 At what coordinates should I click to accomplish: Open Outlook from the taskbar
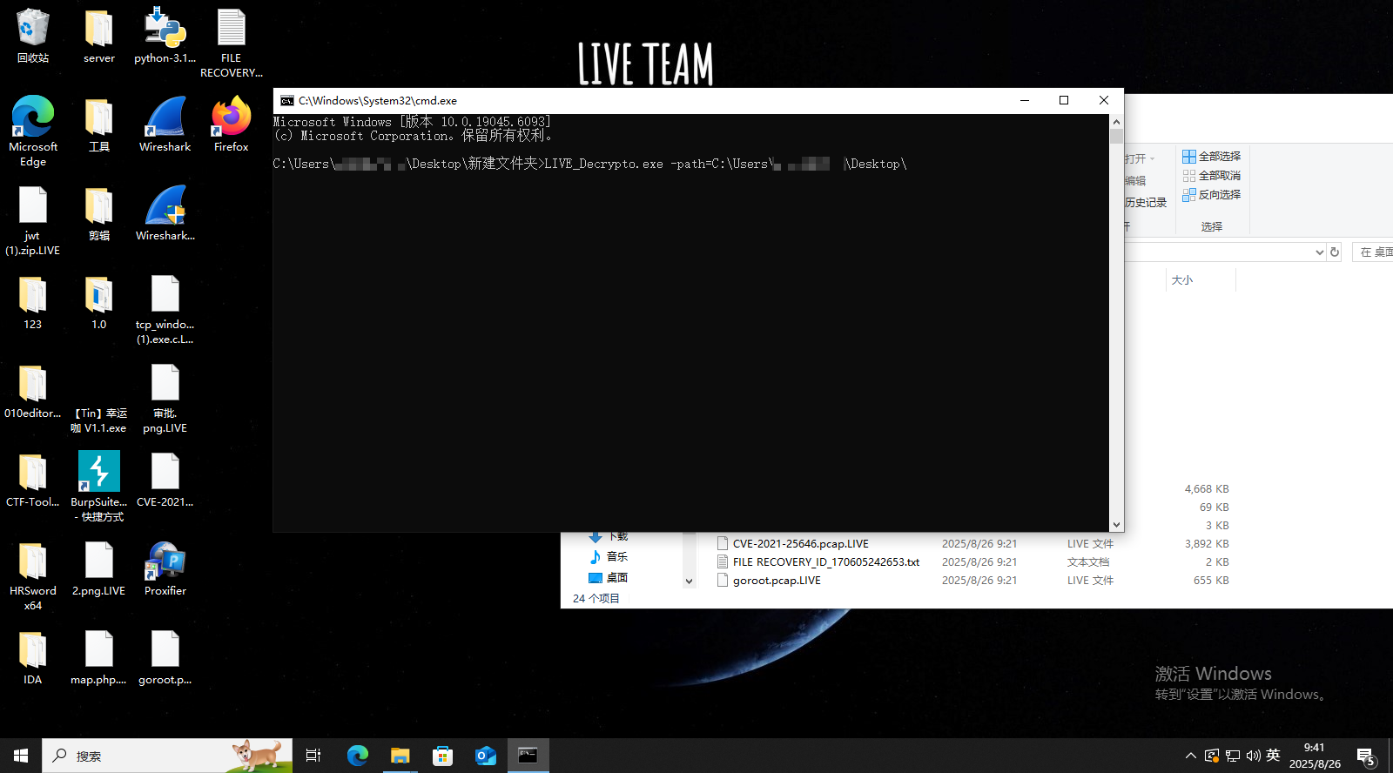tap(485, 756)
